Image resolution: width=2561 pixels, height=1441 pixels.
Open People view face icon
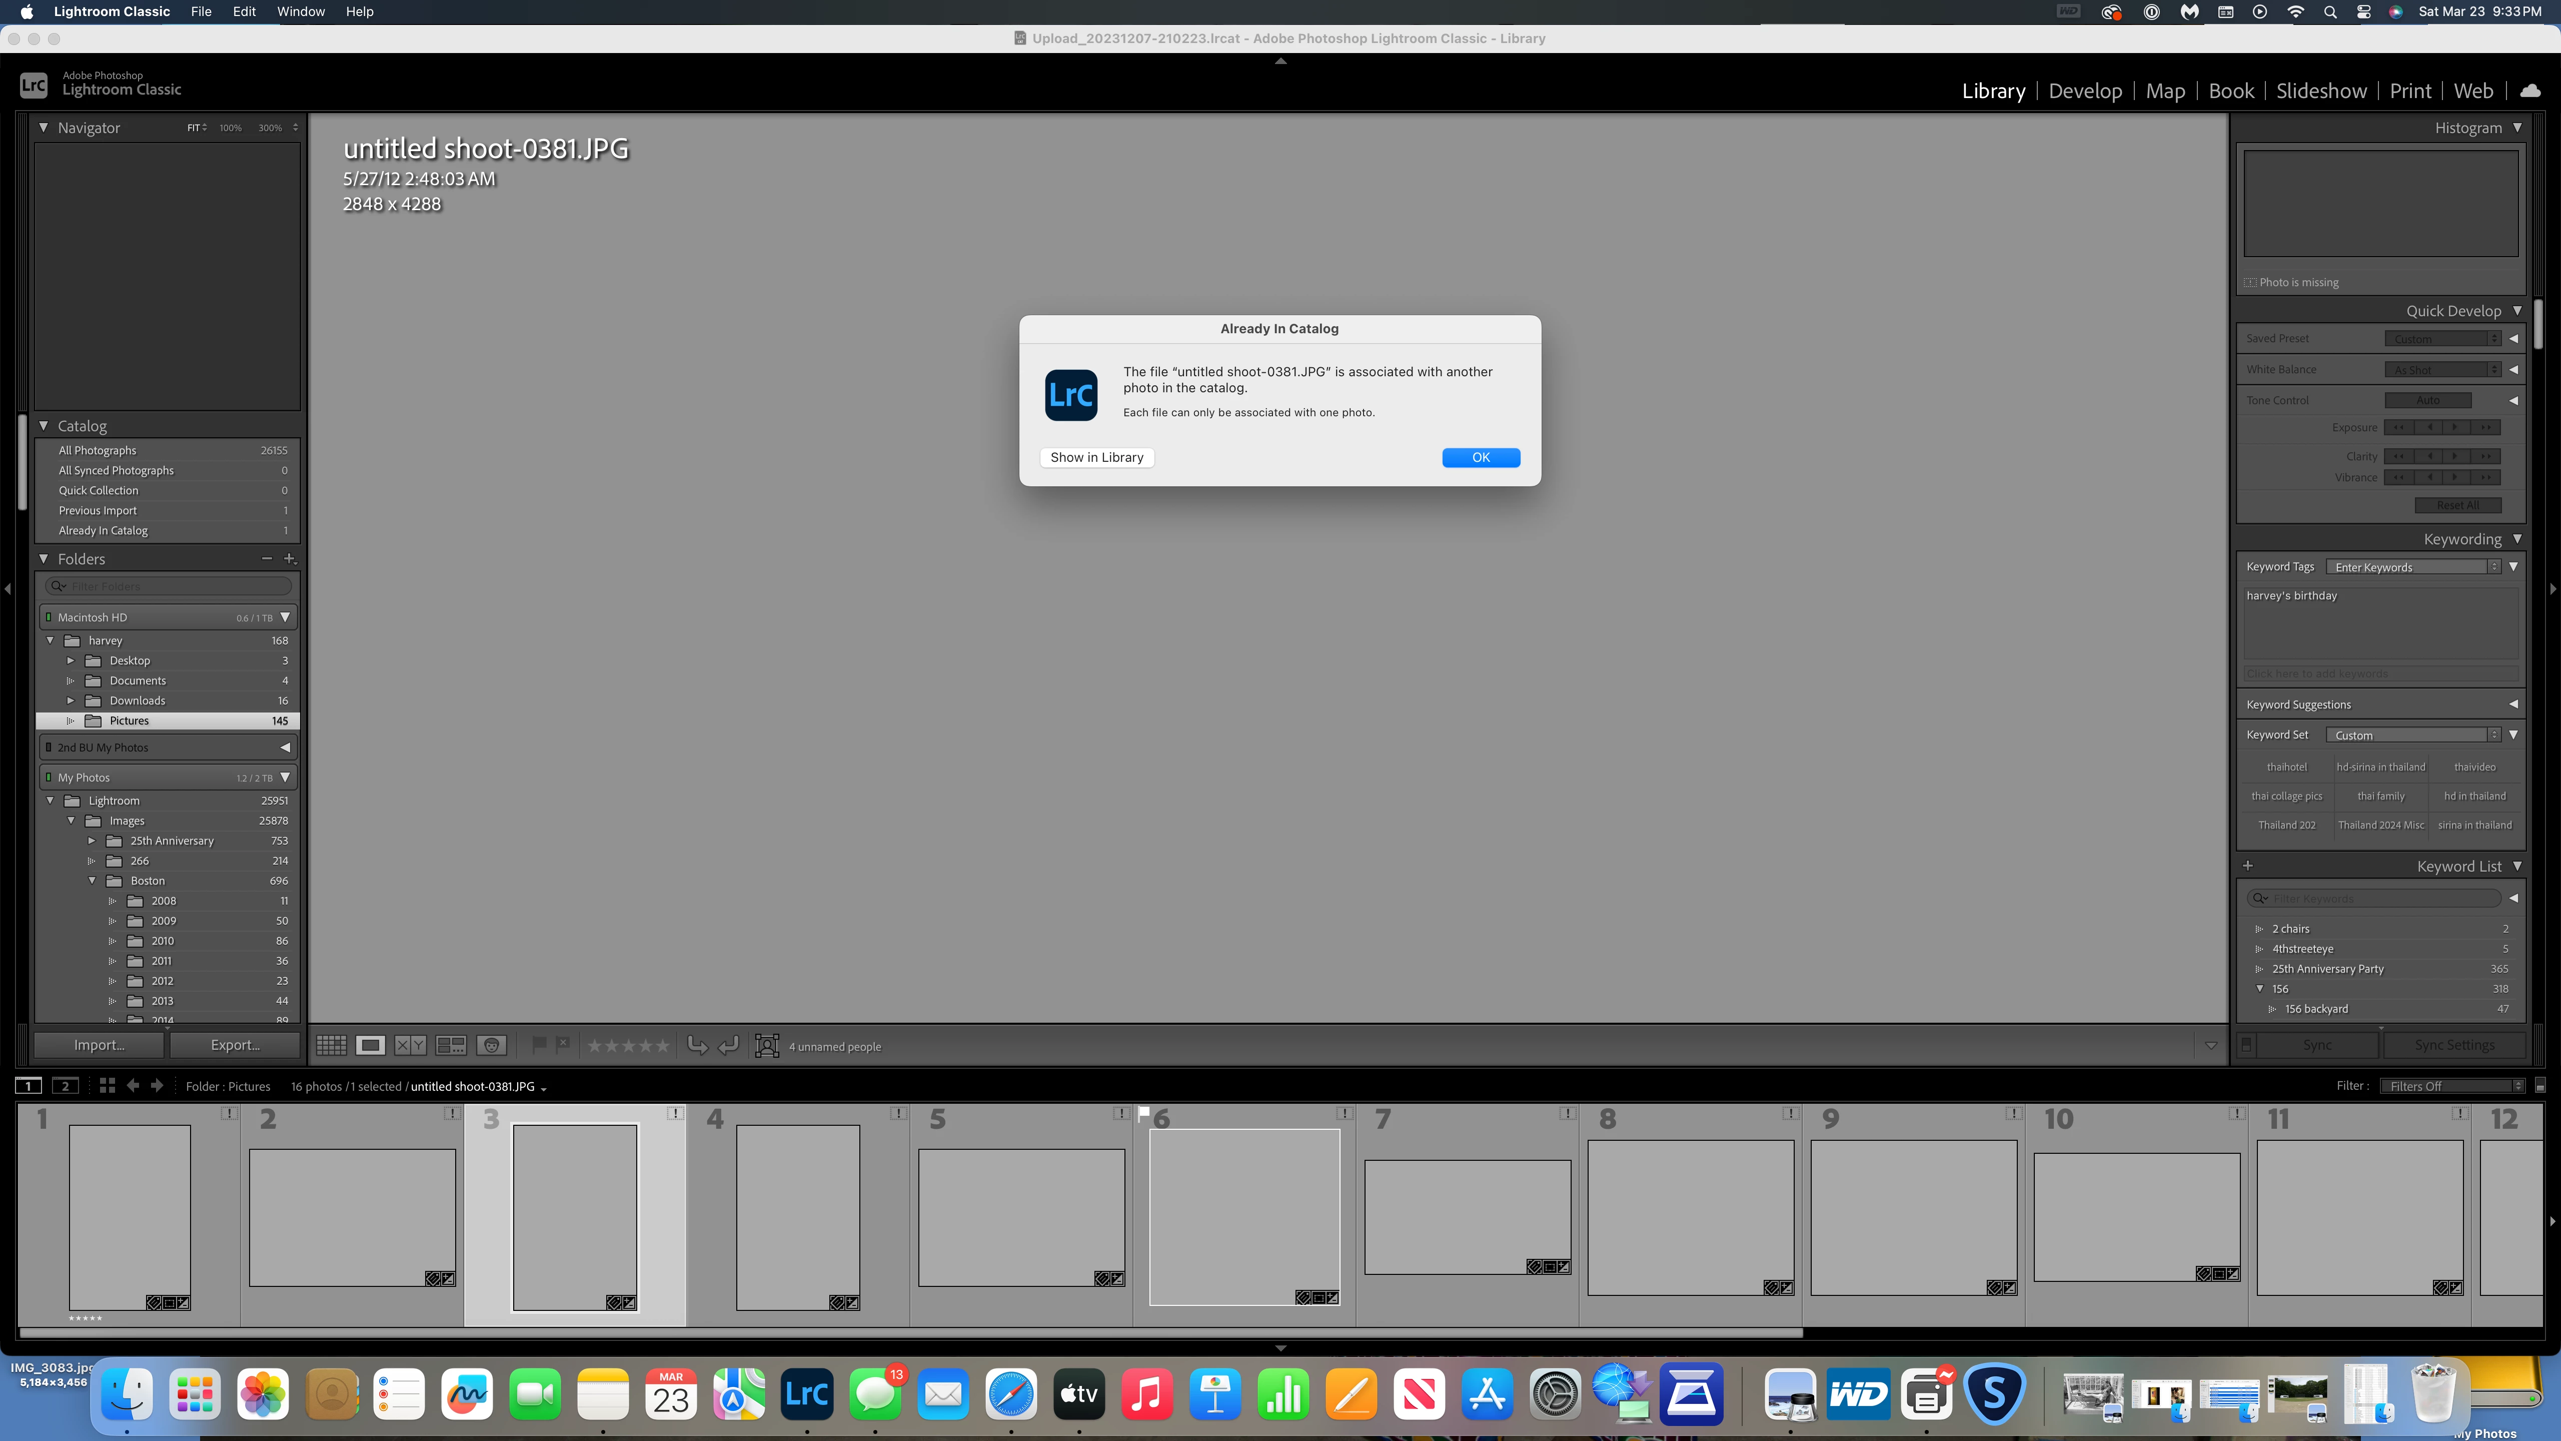[x=491, y=1045]
